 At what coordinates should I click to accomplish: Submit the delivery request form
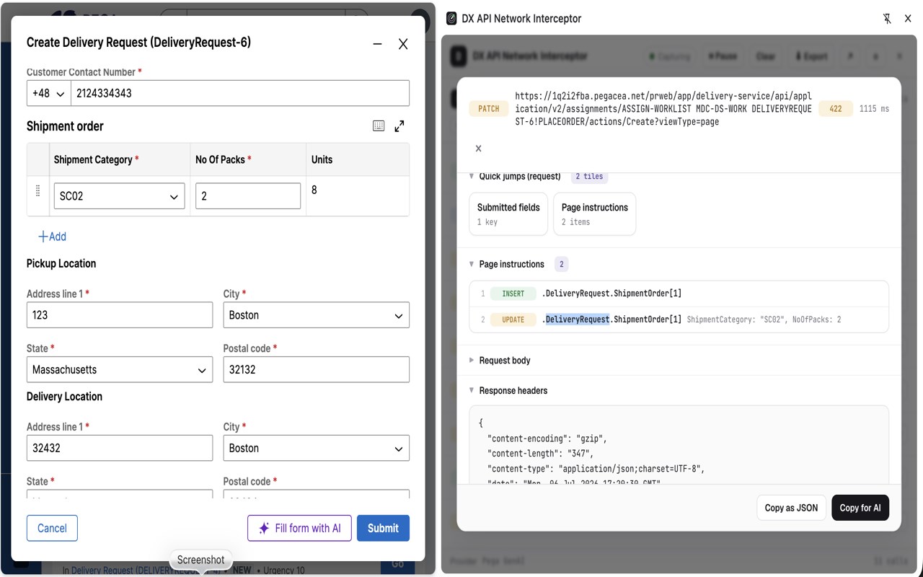[383, 528]
